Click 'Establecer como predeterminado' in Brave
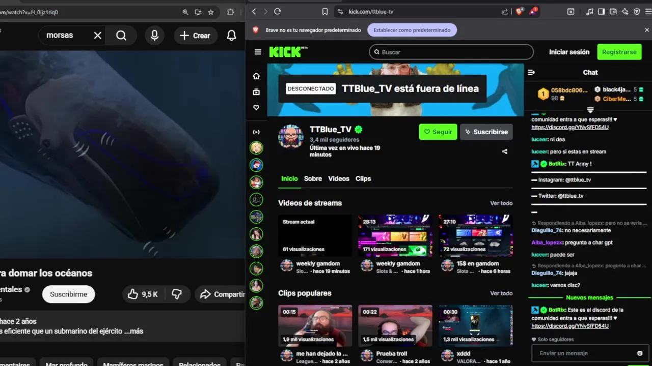652x366 pixels. pyautogui.click(x=412, y=30)
